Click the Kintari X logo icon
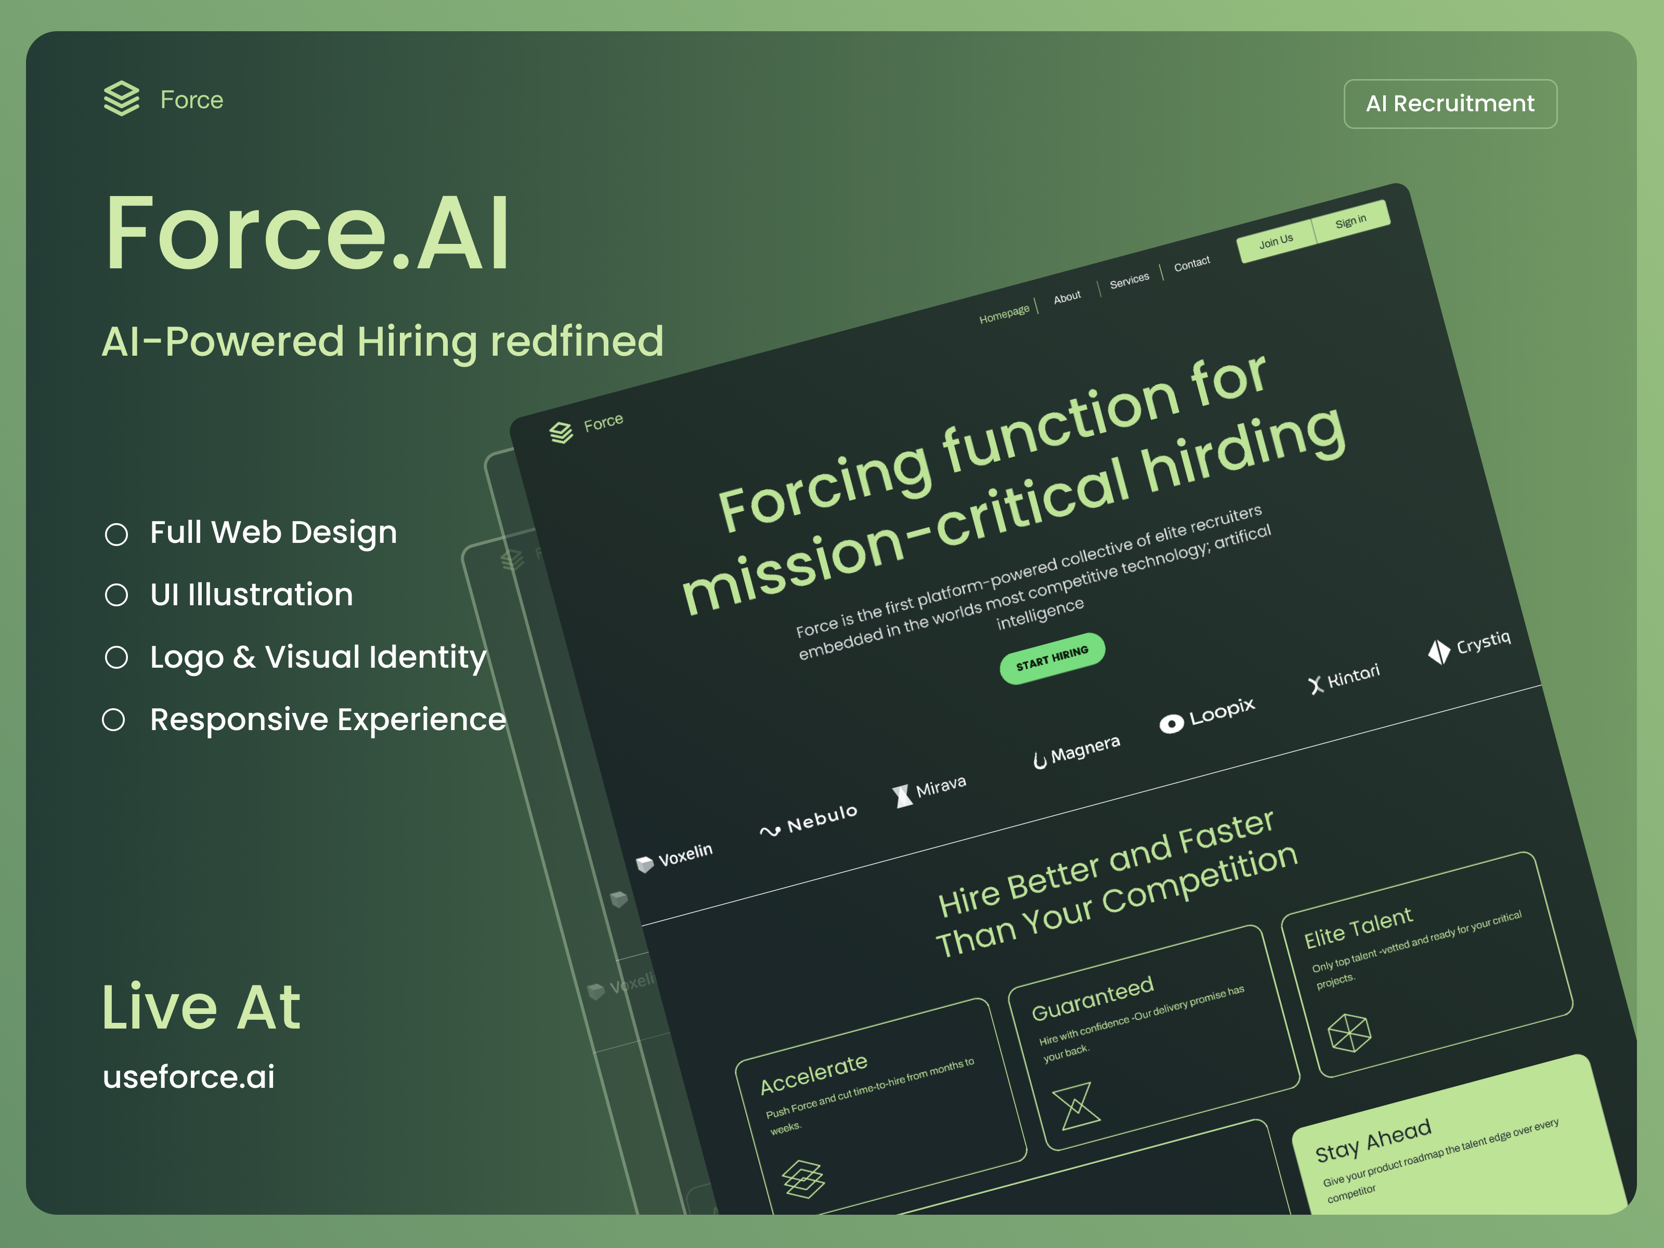The height and width of the screenshot is (1248, 1664). [x=1317, y=685]
